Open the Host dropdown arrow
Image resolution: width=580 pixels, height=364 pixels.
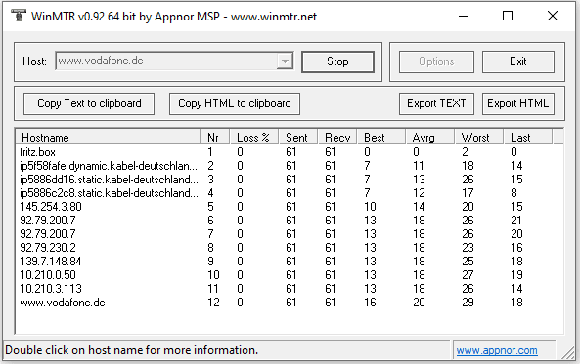[x=285, y=61]
